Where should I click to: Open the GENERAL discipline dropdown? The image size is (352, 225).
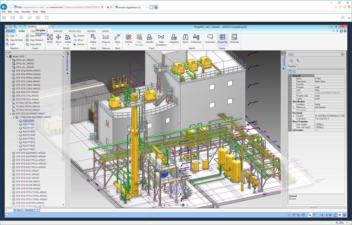[x=49, y=27]
